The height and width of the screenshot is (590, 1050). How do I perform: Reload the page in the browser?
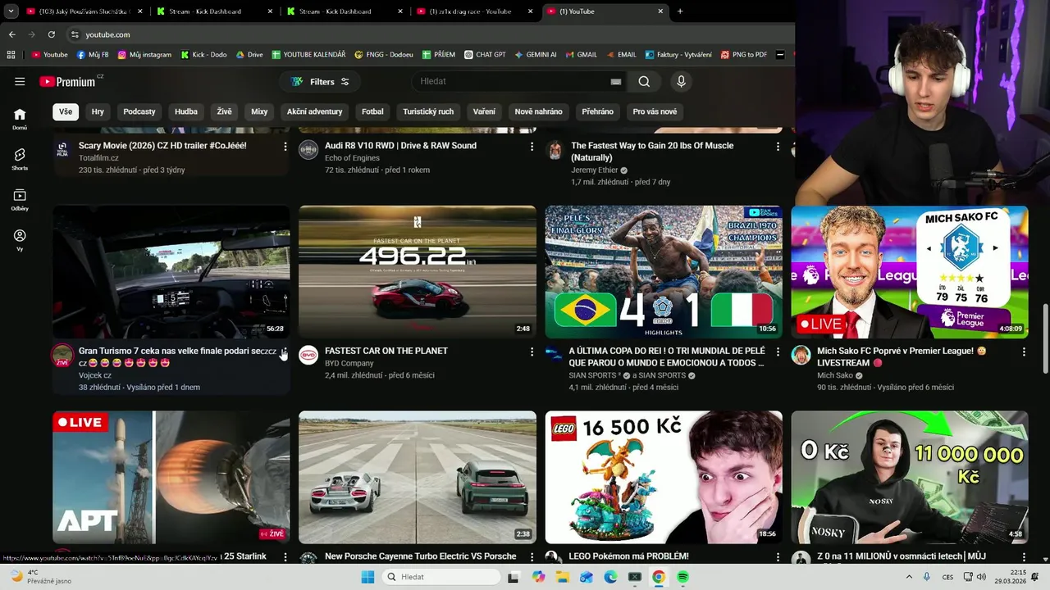tap(51, 34)
